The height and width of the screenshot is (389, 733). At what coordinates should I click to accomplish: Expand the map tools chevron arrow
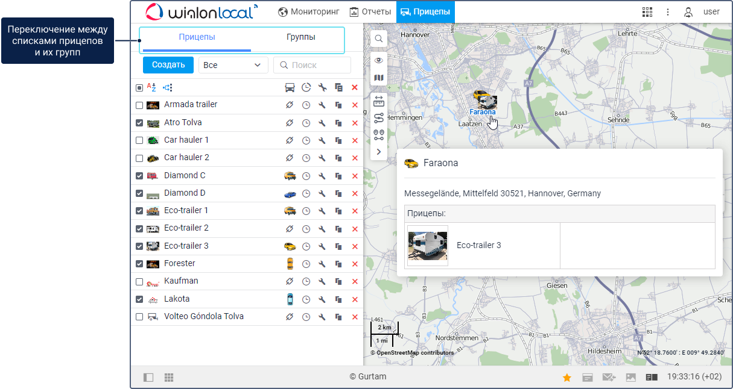379,152
